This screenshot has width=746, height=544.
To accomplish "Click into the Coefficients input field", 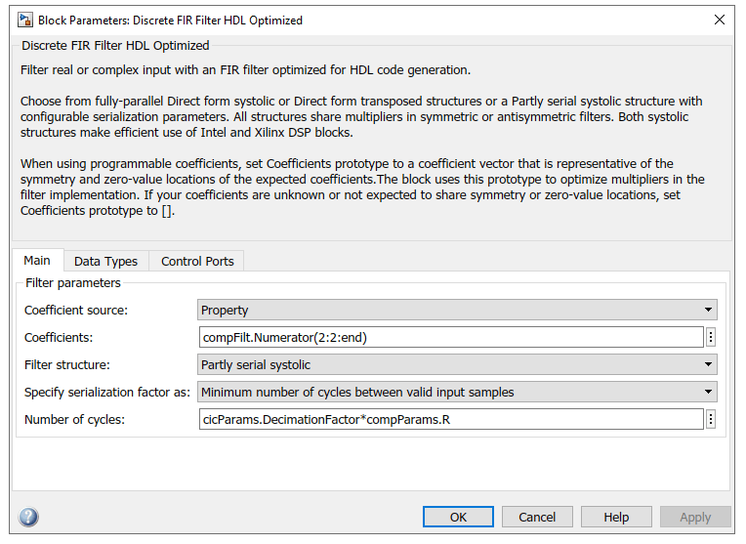I will tap(450, 337).
